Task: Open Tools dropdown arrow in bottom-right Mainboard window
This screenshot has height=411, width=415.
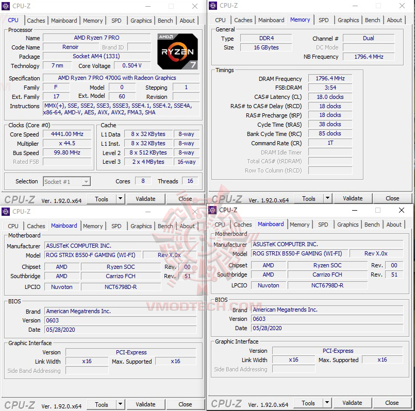Action: [x=327, y=403]
